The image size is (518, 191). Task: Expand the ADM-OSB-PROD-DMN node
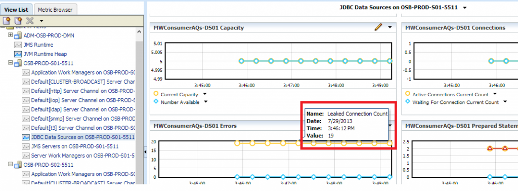(x=10, y=35)
